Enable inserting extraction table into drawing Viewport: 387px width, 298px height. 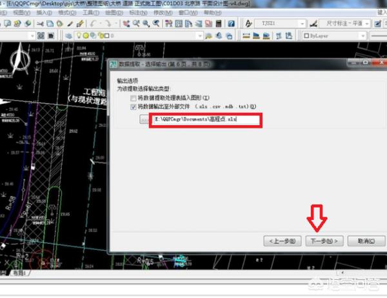[134, 96]
